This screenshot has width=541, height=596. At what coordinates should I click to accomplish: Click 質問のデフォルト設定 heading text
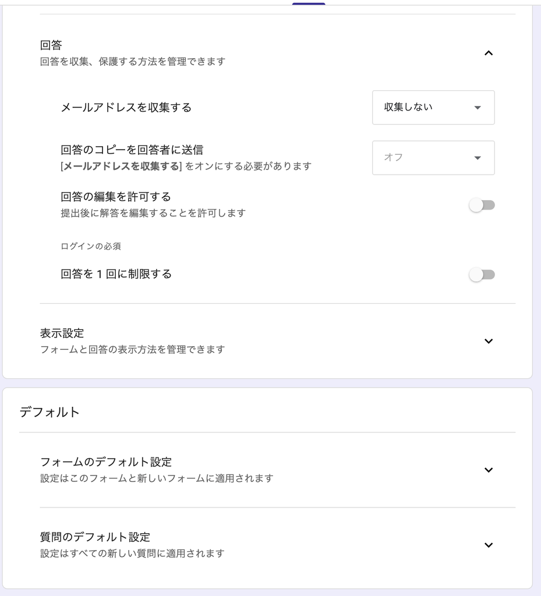(x=95, y=537)
